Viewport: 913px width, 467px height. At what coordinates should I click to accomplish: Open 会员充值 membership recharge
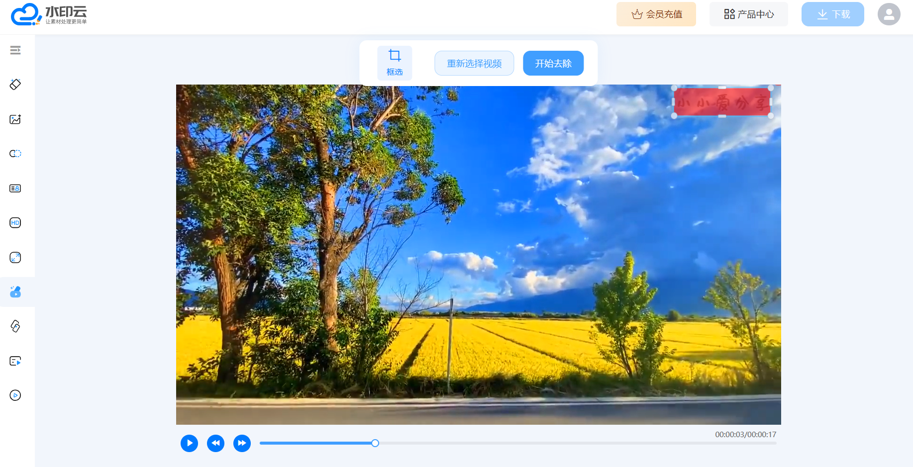click(x=656, y=14)
